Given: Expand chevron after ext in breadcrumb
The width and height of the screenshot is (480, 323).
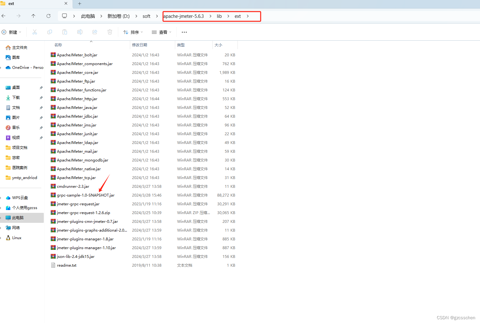Looking at the screenshot, I should [x=248, y=16].
